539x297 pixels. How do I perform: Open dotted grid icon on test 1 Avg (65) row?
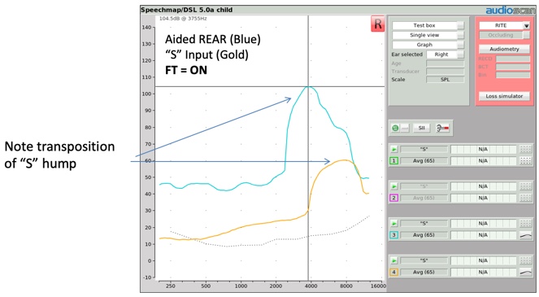[x=526, y=161]
